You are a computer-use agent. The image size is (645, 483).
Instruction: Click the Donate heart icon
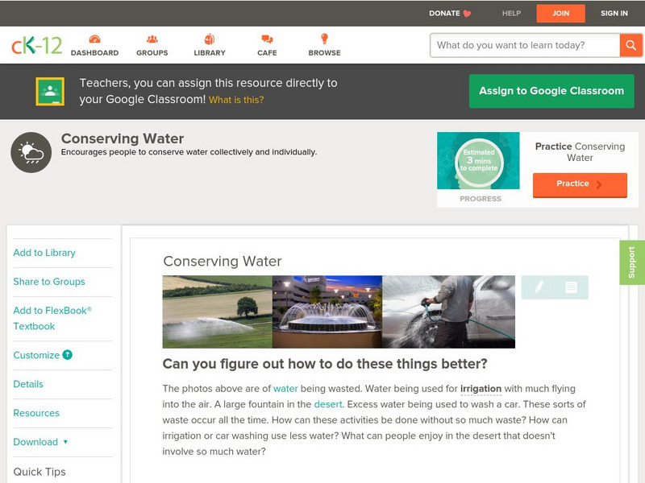click(x=467, y=14)
